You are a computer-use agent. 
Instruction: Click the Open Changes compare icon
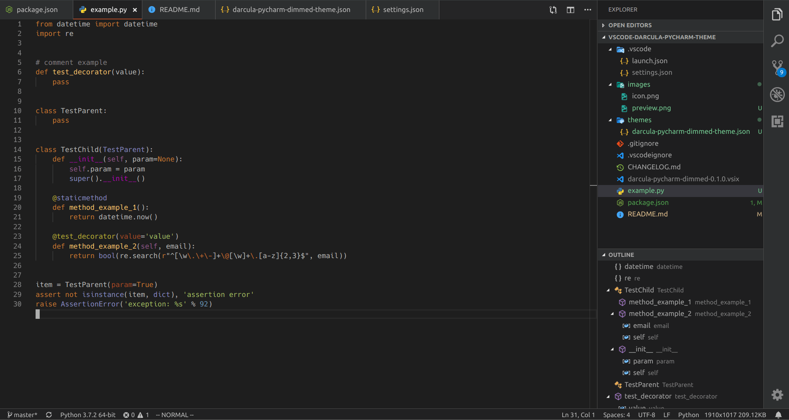pos(553,10)
